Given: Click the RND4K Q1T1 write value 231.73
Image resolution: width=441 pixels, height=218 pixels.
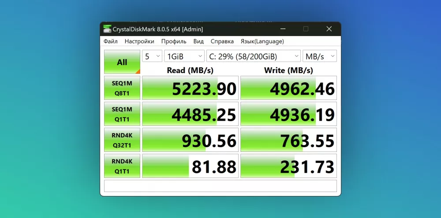Looking at the screenshot, I should click(x=288, y=166).
